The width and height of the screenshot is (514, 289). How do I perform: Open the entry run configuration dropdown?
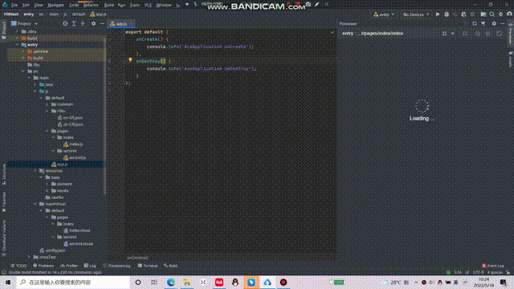click(384, 14)
